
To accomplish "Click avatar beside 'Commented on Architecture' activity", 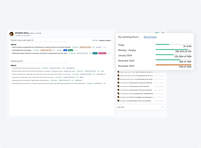I will click(x=118, y=86).
